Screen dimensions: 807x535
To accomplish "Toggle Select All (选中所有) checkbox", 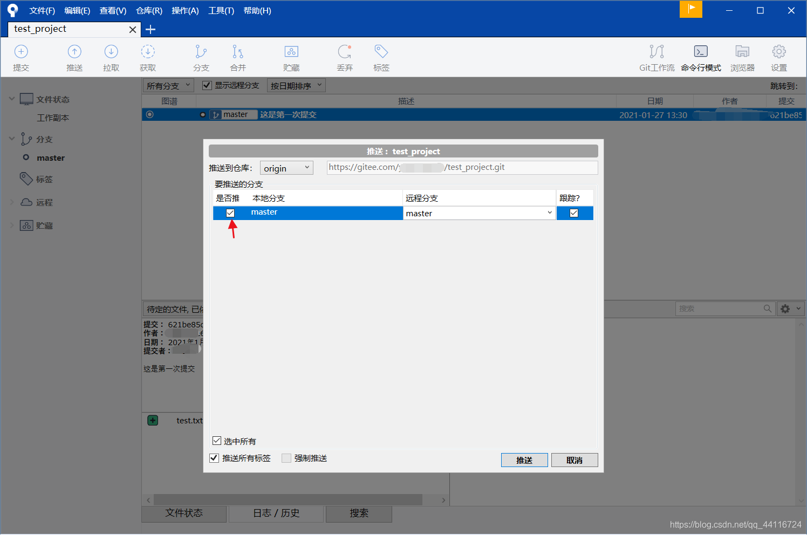I will click(x=217, y=441).
